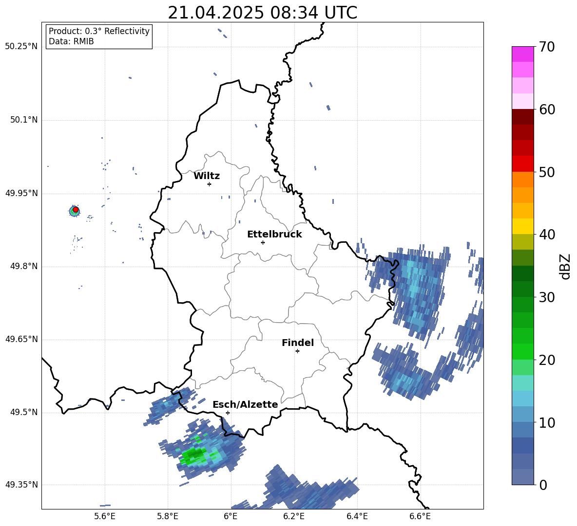Click the cross marker below Findel
The width and height of the screenshot is (577, 526).
click(x=297, y=351)
